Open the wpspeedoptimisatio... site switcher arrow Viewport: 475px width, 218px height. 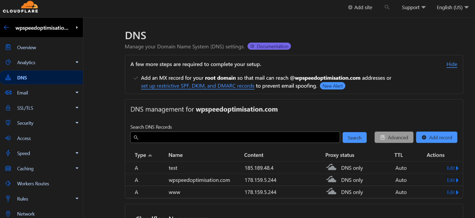[x=77, y=27]
